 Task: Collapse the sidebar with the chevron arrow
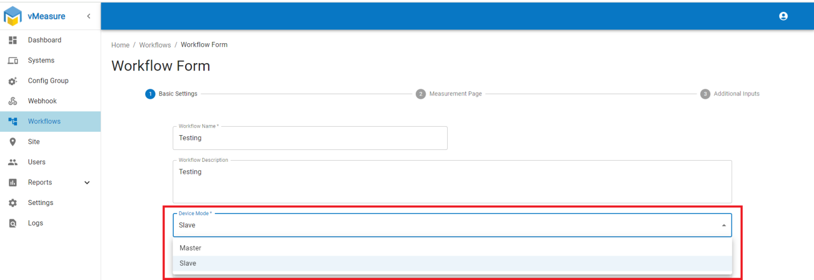point(88,16)
